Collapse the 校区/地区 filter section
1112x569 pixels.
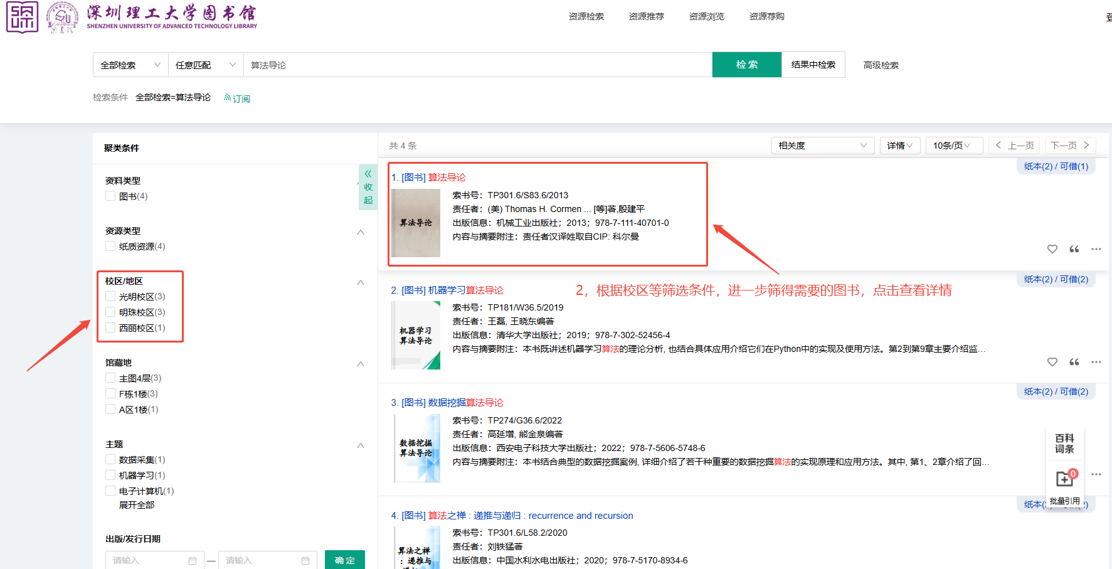361,282
